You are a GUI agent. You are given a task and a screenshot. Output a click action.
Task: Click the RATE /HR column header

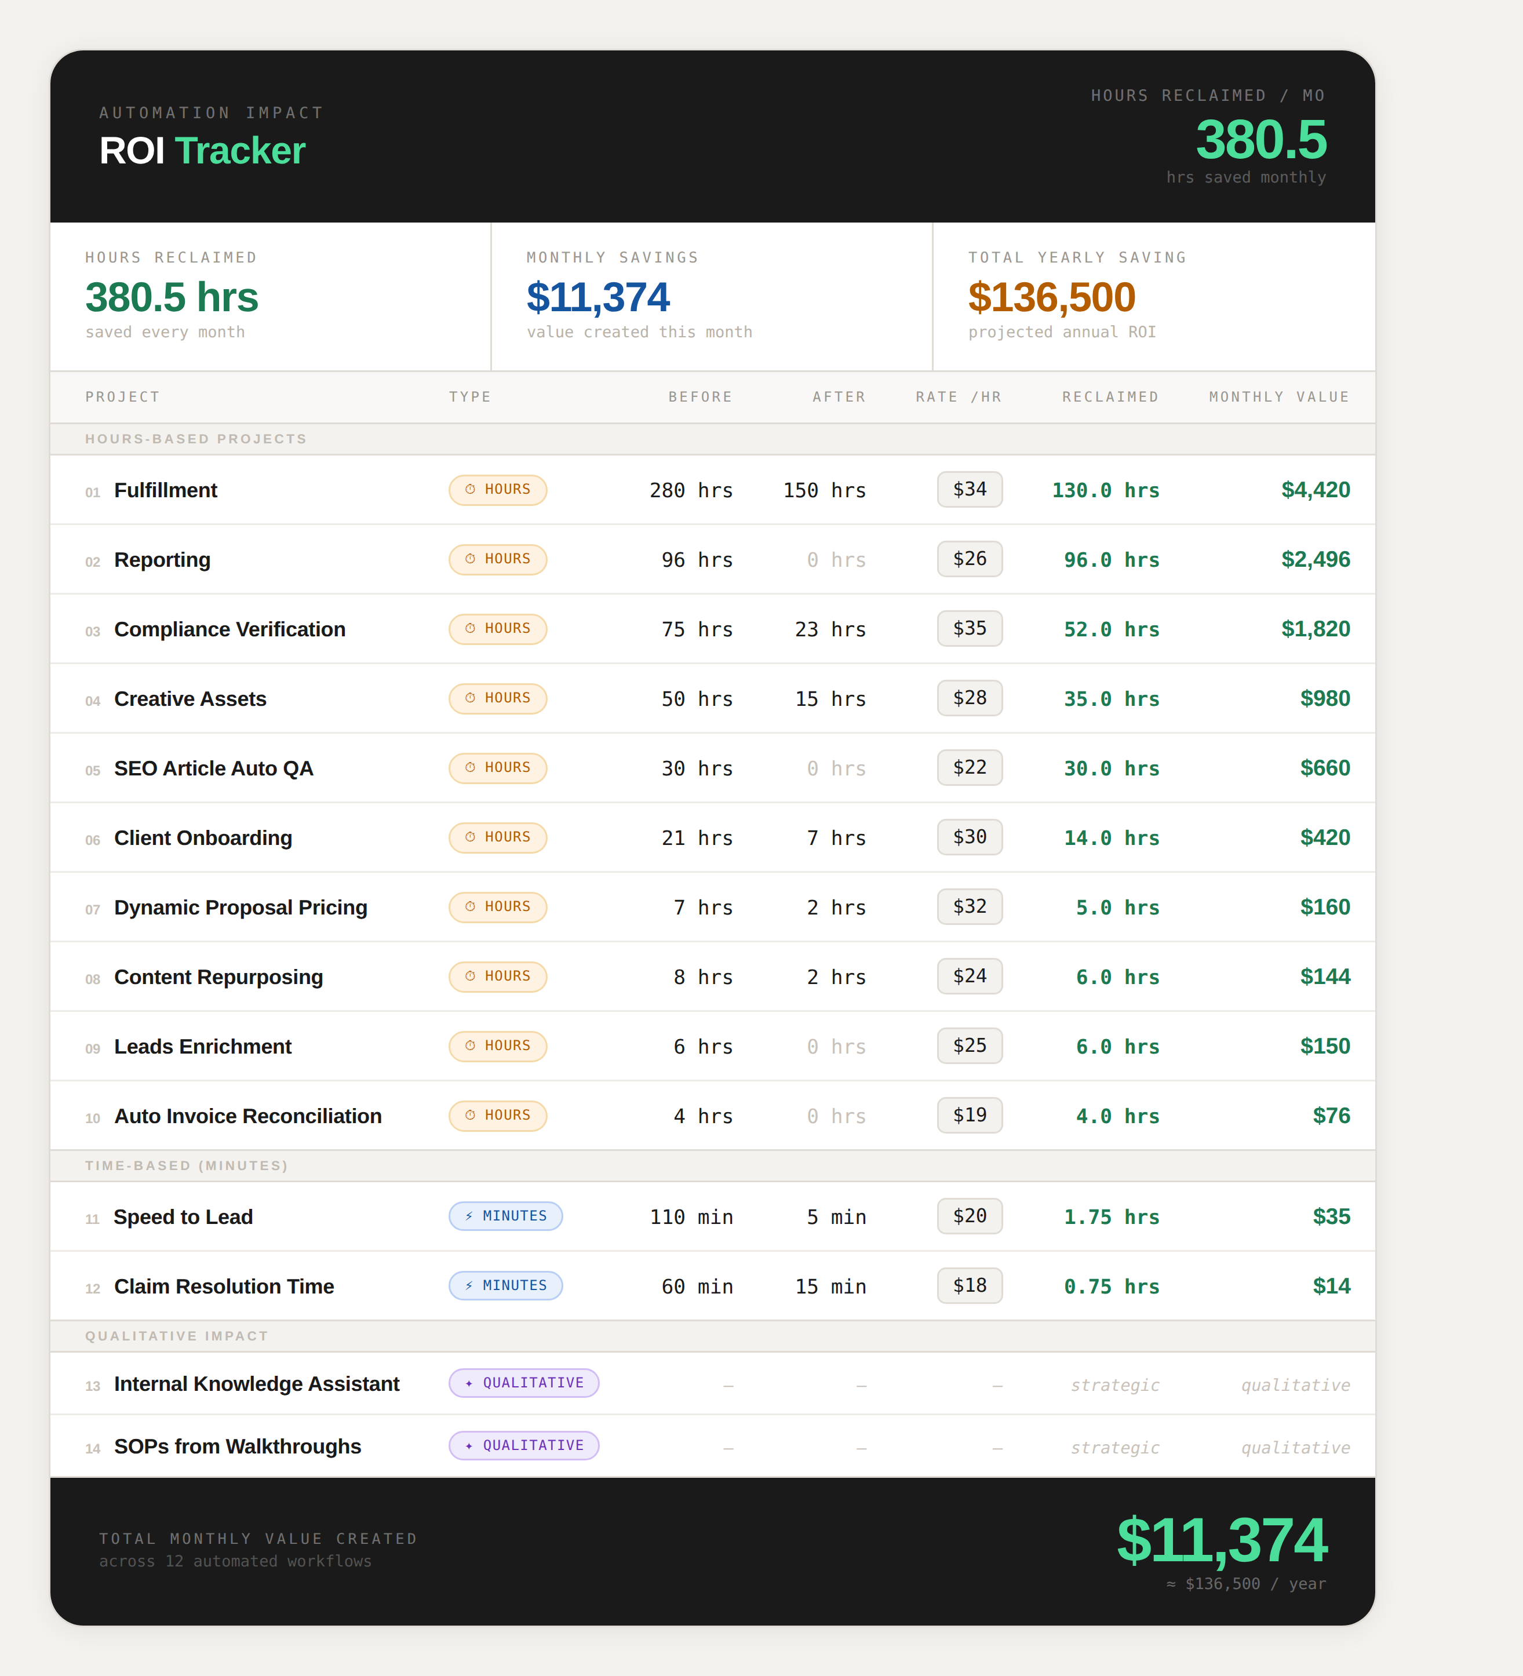pos(959,398)
